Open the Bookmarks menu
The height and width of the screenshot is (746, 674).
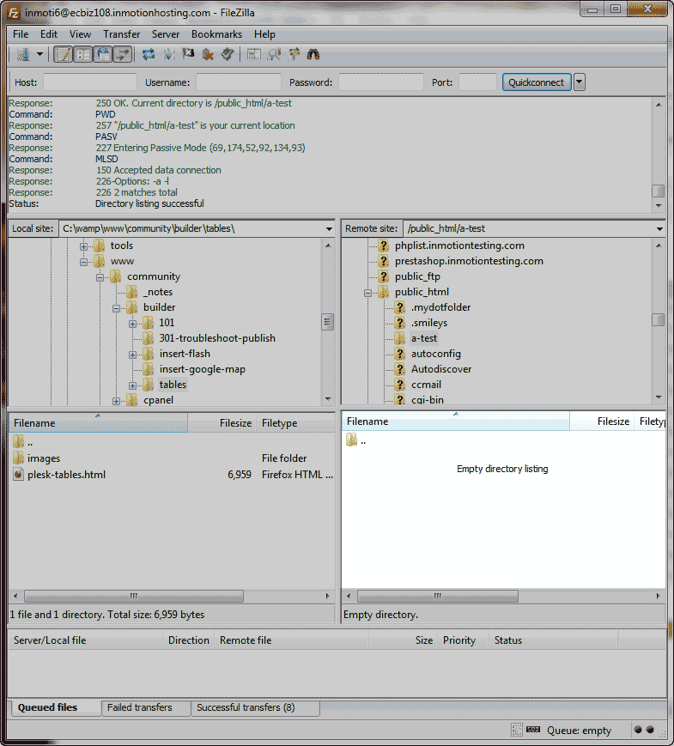pos(216,34)
